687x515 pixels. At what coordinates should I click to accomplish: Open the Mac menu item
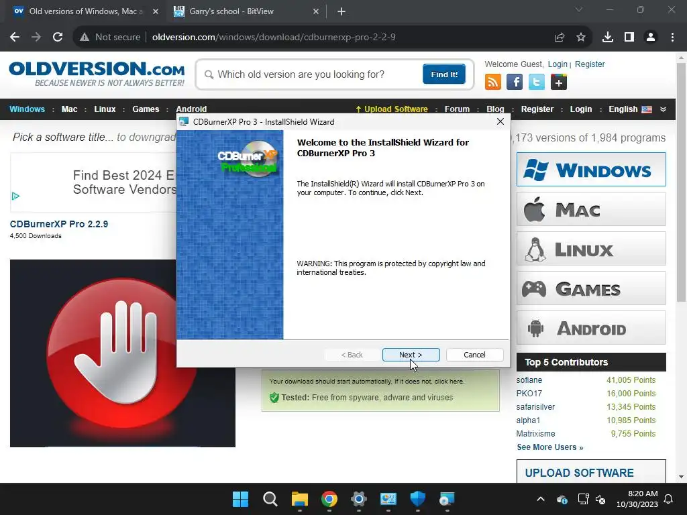point(69,109)
